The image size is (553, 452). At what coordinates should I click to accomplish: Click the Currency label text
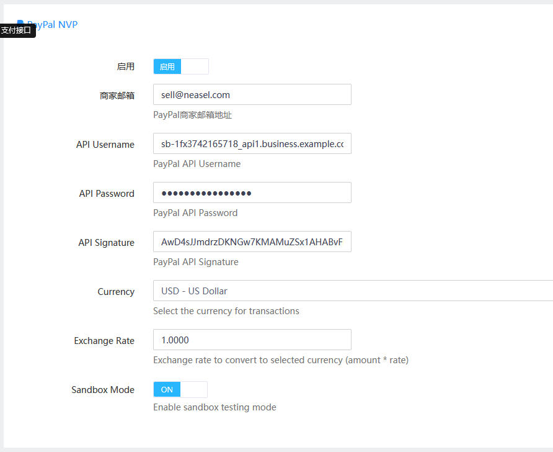(116, 292)
